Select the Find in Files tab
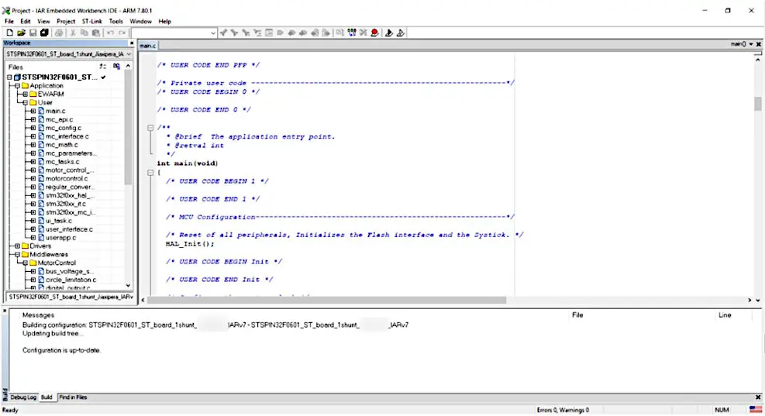765x416 pixels. coord(73,397)
